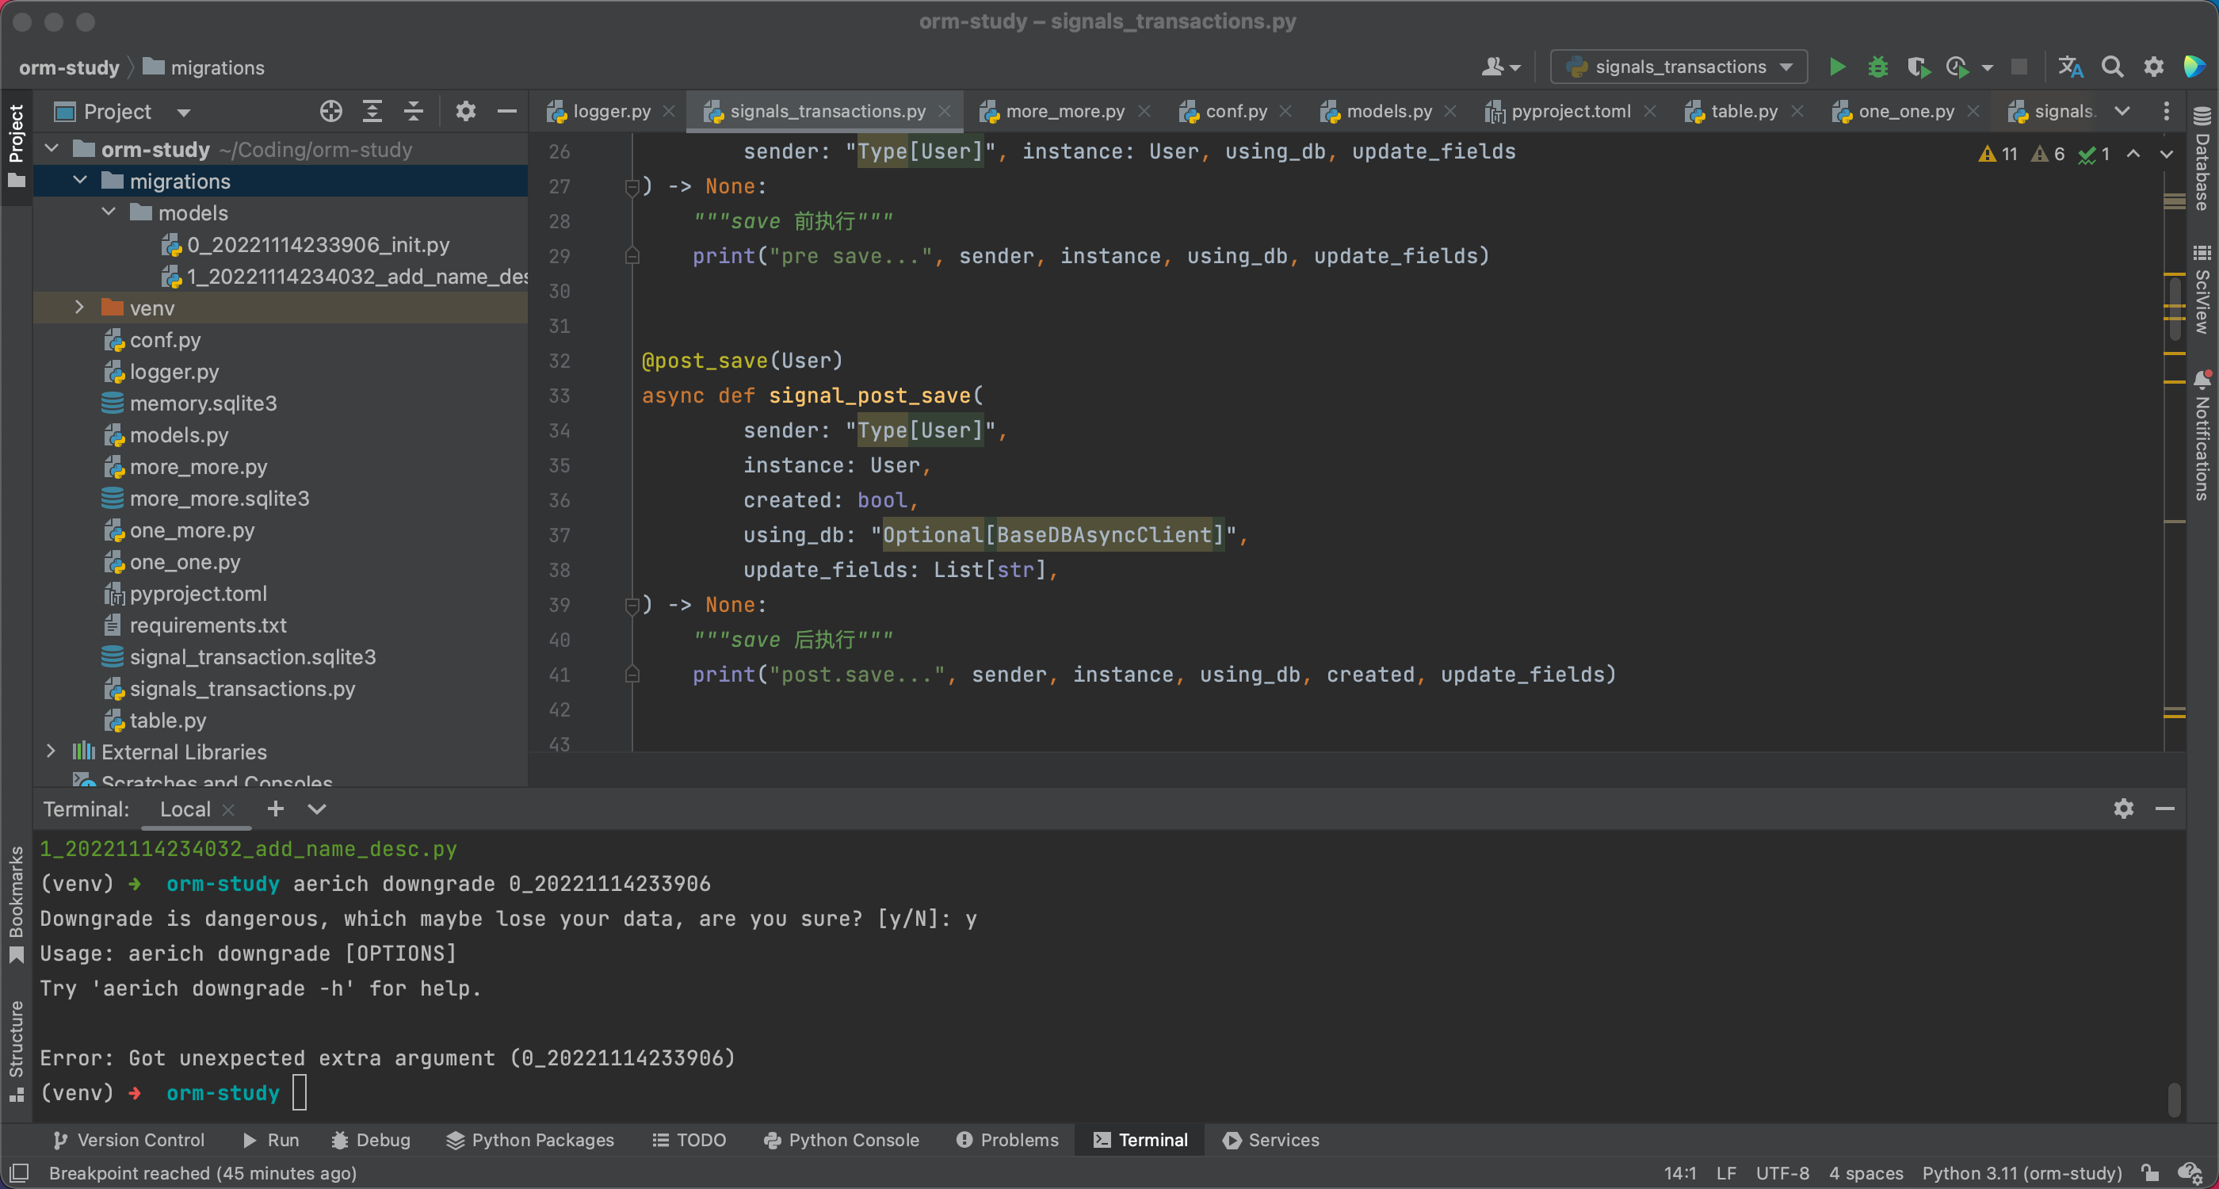Image resolution: width=2219 pixels, height=1189 pixels.
Task: Expand the venv folder
Action: coord(80,308)
